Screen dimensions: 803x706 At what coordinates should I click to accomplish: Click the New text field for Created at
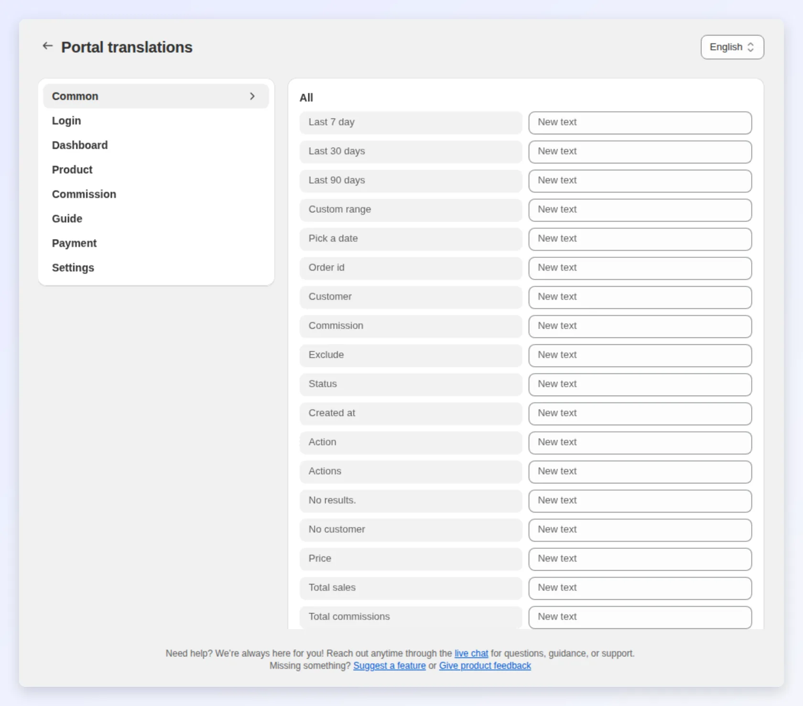[640, 413]
